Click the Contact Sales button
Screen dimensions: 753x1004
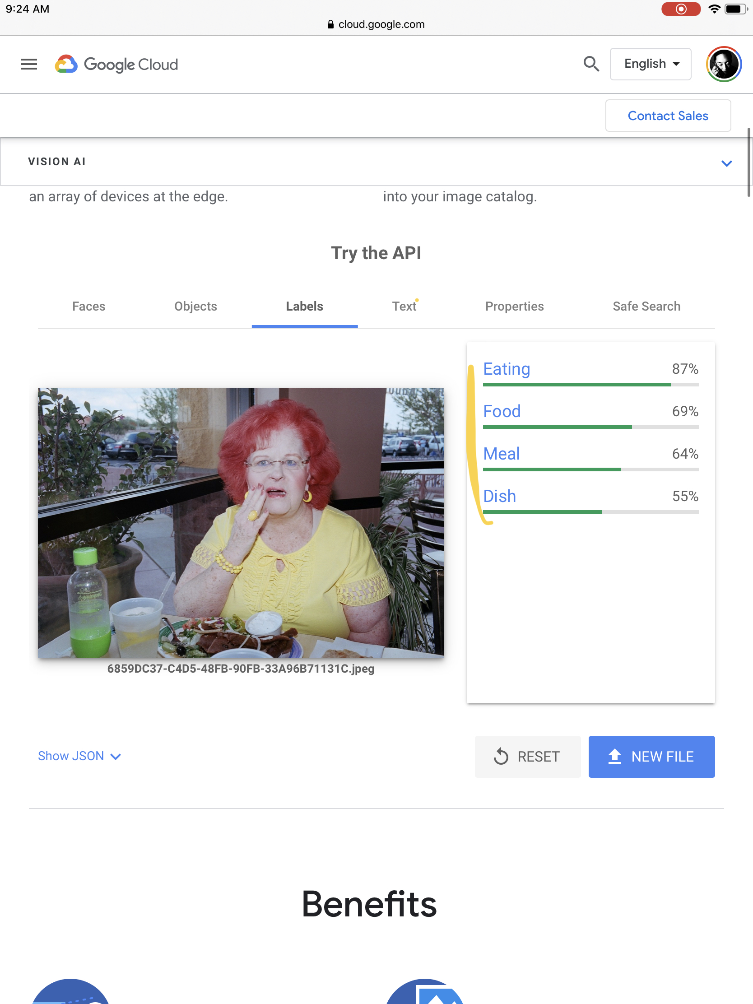[668, 116]
